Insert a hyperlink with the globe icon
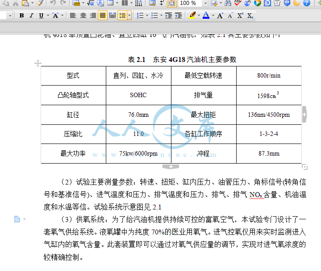Screen dimensions: 321x271 [x=100, y=3]
